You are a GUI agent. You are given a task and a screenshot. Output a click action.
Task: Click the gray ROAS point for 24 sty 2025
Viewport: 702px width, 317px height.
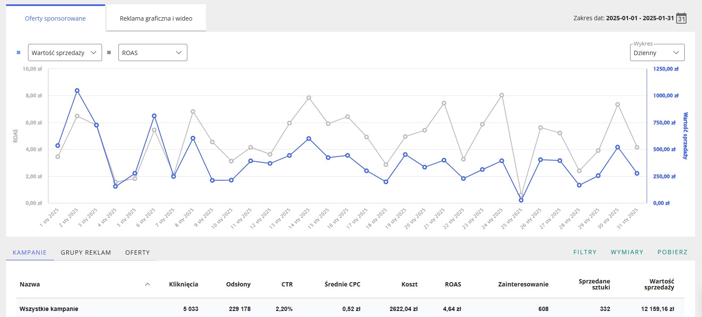point(502,95)
